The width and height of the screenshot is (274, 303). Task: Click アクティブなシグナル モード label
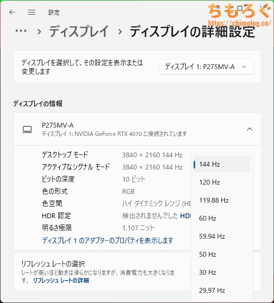[76, 167]
